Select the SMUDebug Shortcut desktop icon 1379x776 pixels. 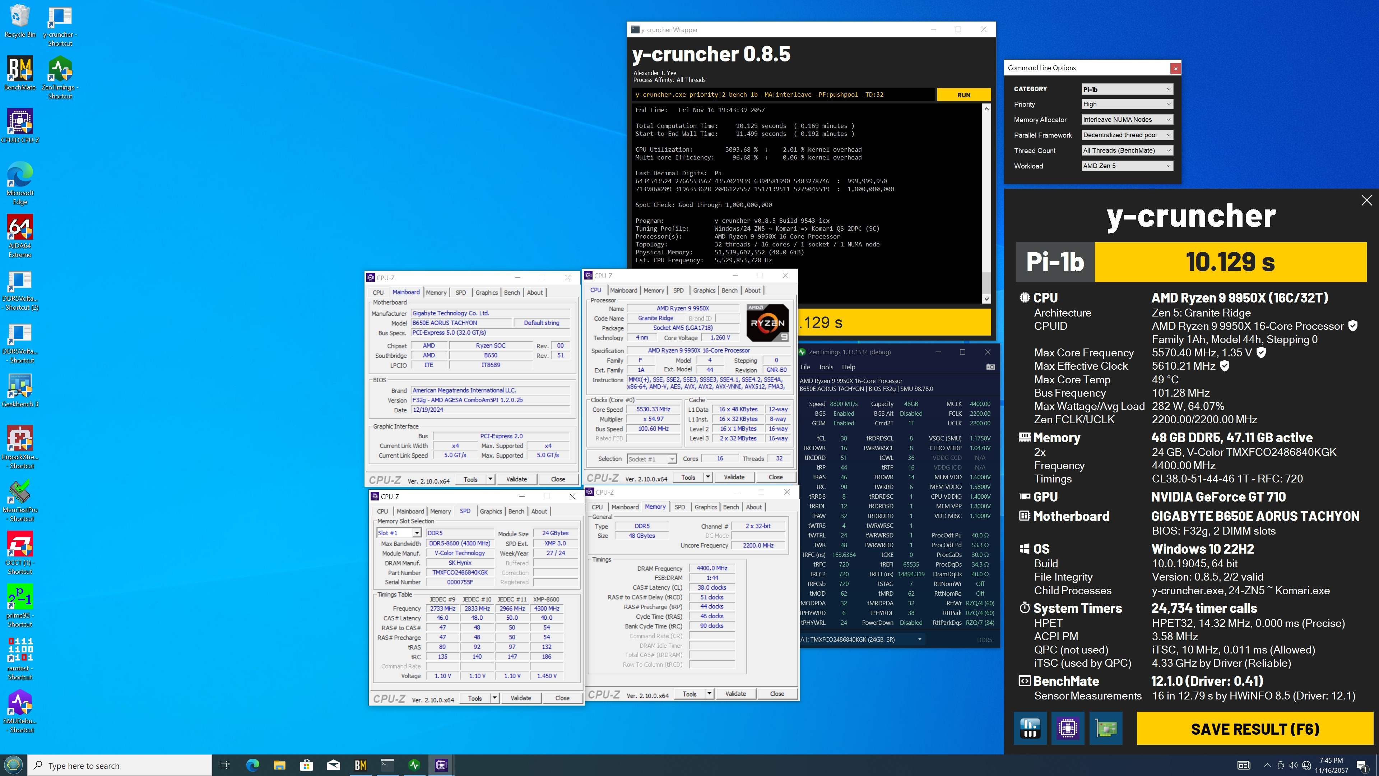[x=20, y=711]
